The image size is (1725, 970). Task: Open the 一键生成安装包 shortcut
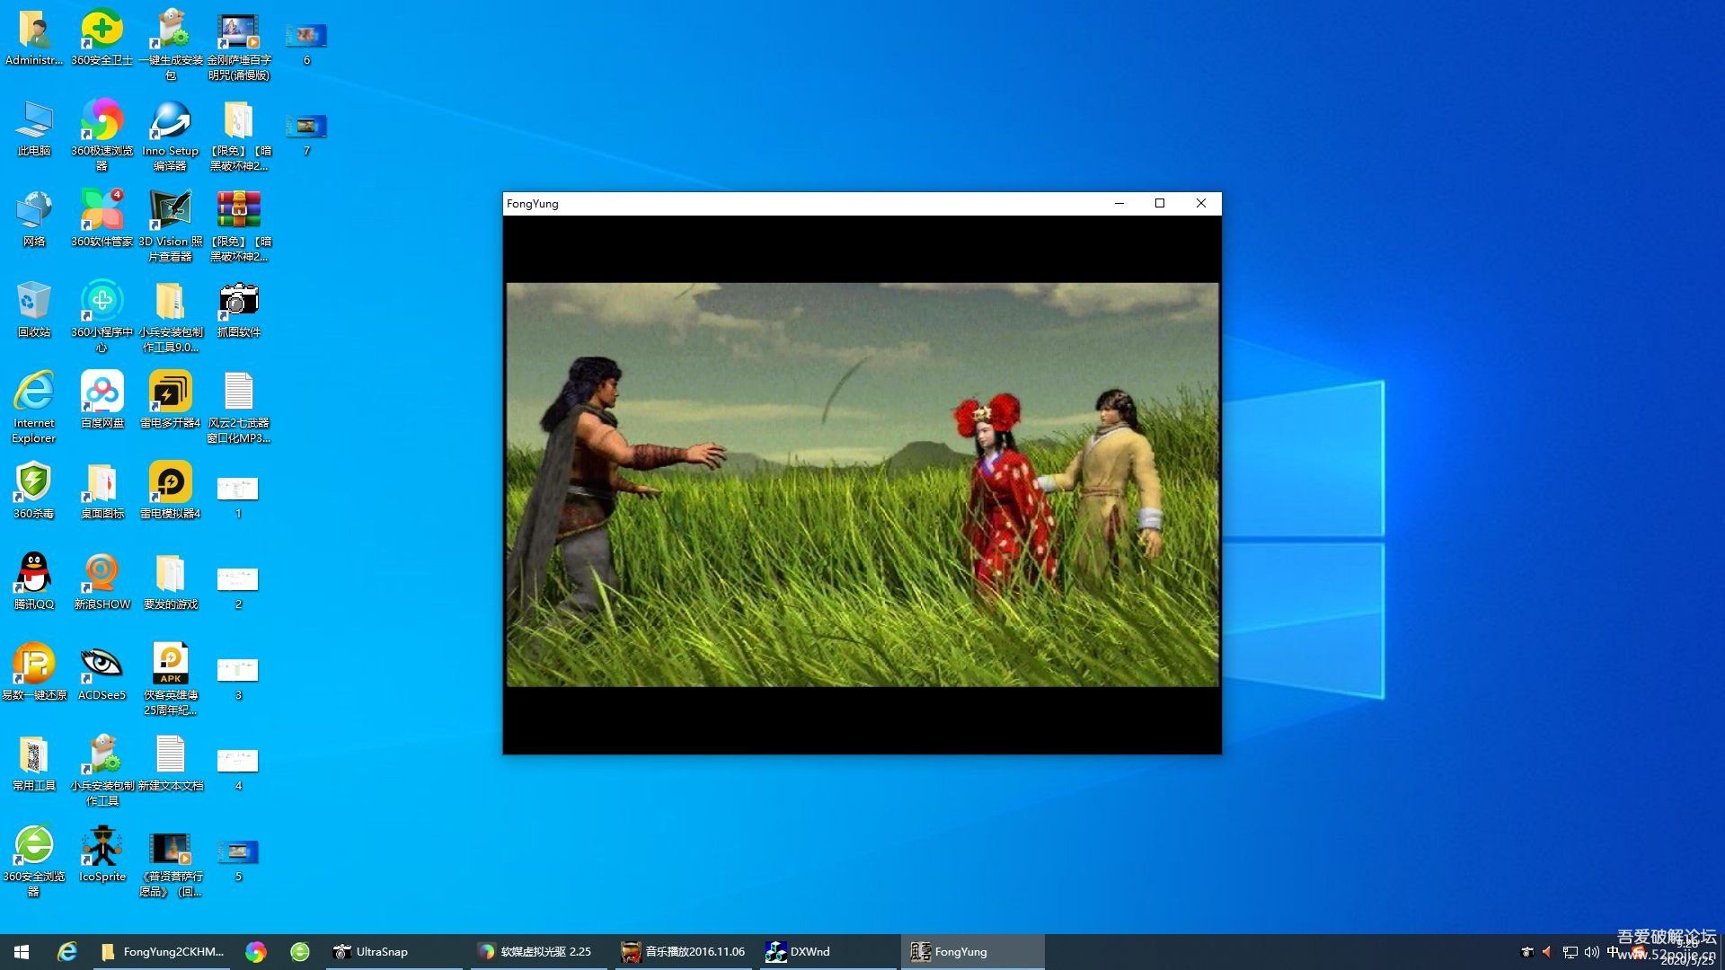pyautogui.click(x=171, y=45)
